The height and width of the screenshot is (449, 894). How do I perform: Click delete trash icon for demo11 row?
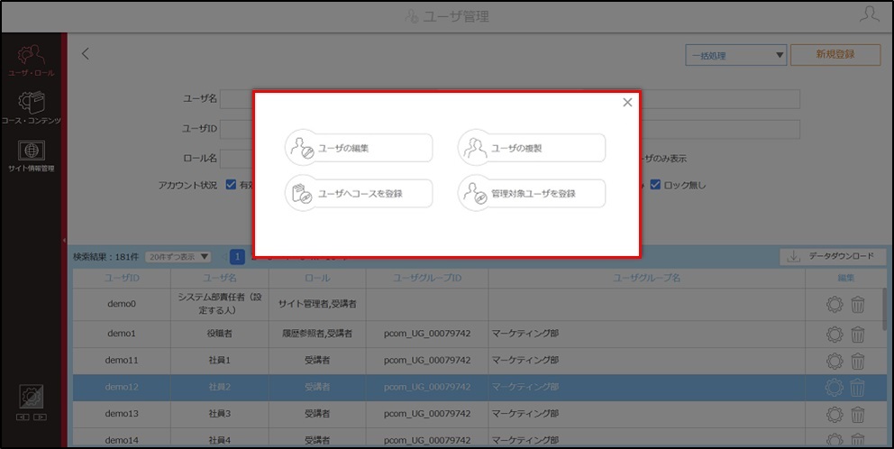[858, 361]
